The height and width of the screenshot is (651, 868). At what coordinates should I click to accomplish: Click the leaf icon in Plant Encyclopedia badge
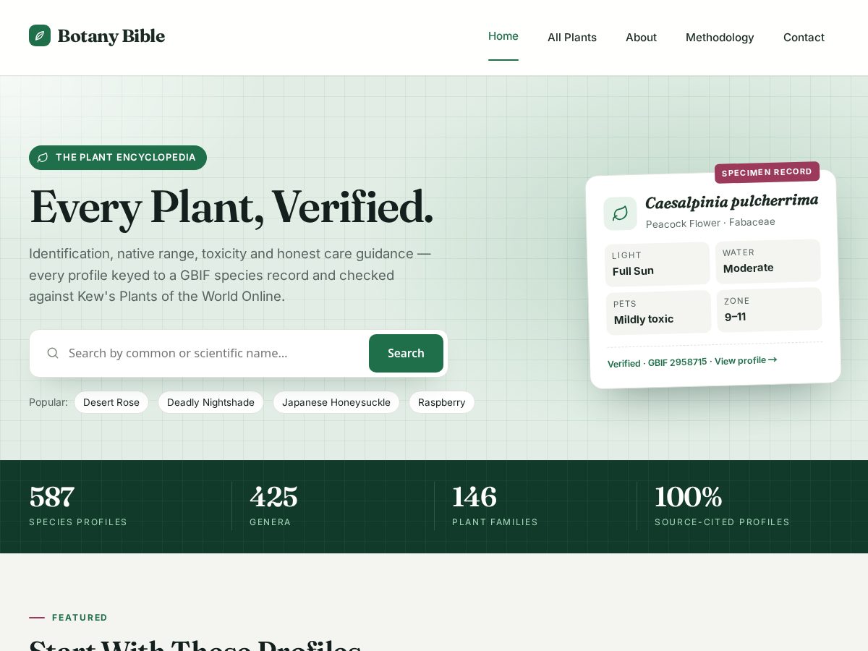(43, 158)
